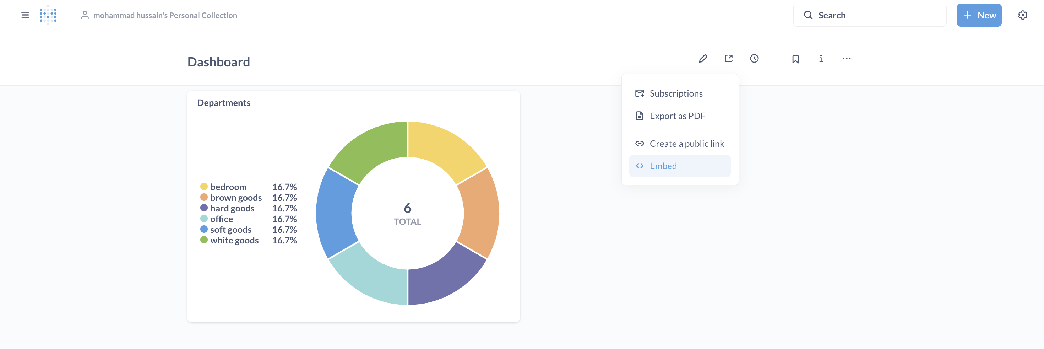
Task: Click the pencil edit dashboard icon
Action: pos(703,59)
